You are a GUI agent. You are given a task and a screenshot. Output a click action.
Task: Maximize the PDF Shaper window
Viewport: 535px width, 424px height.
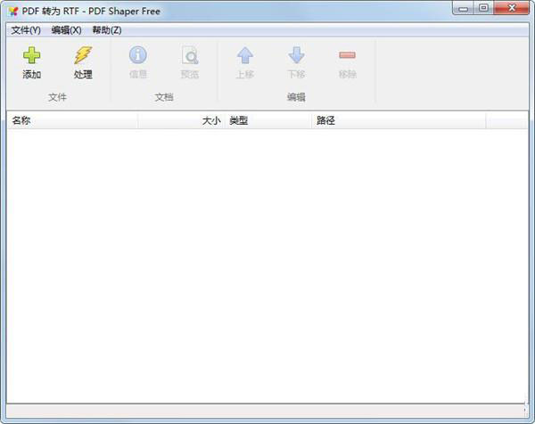[483, 8]
